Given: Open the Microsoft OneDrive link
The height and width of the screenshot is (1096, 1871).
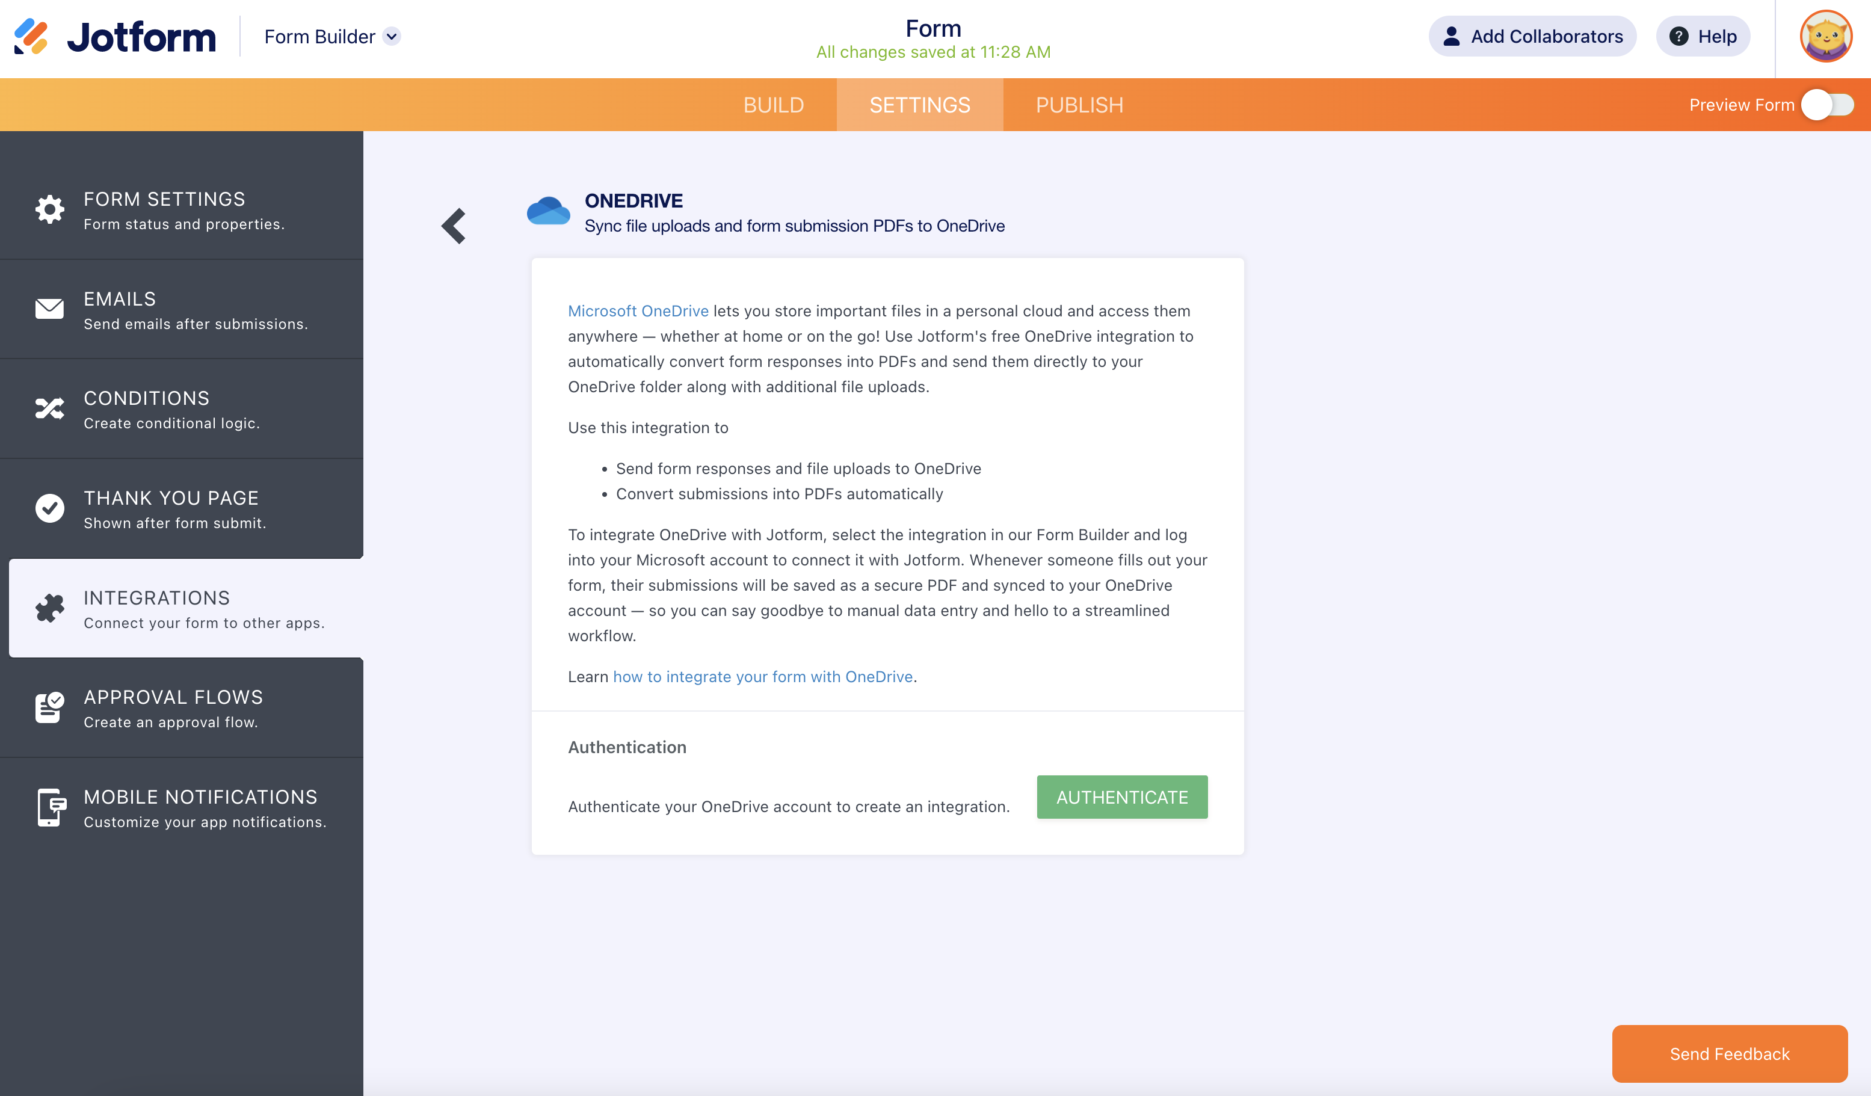Looking at the screenshot, I should pos(638,311).
